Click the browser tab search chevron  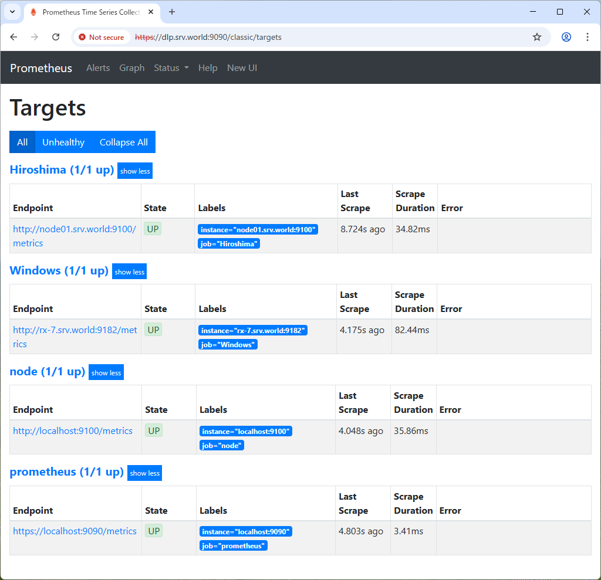point(12,12)
